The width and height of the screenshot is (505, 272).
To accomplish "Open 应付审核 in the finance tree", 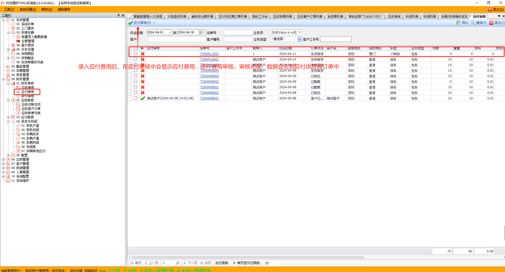I will click(28, 92).
